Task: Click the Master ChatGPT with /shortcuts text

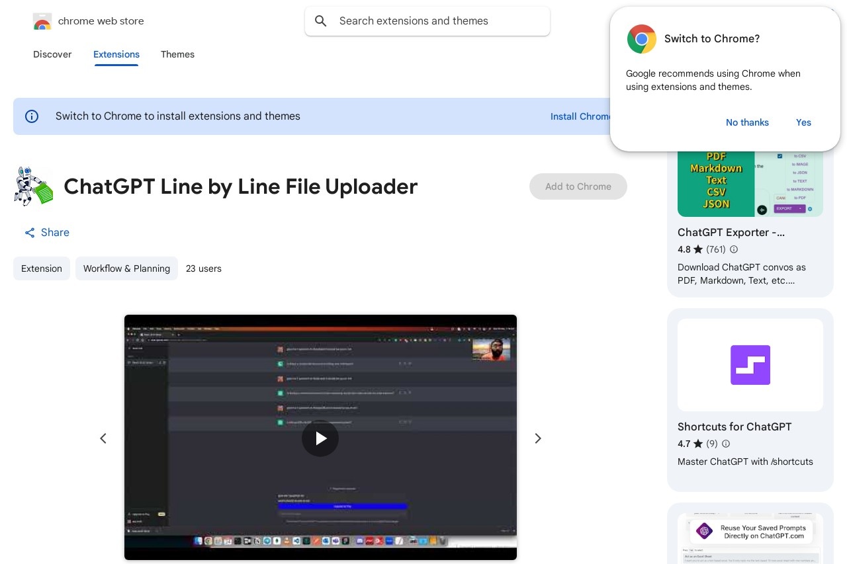Action: [745, 462]
